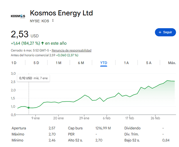Click the 2,53 USD price heading
Viewport: 179px width, 147px height.
(25, 34)
